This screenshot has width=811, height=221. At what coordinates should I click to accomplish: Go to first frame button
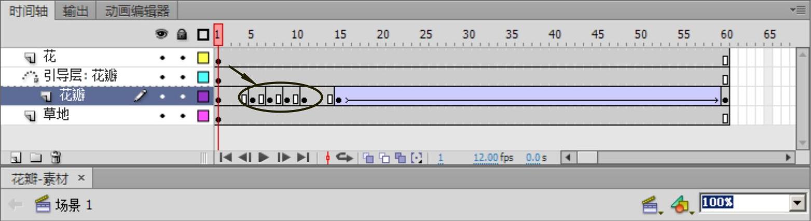click(226, 157)
